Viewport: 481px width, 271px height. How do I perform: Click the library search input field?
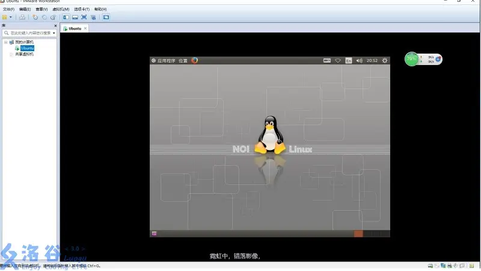click(x=30, y=33)
